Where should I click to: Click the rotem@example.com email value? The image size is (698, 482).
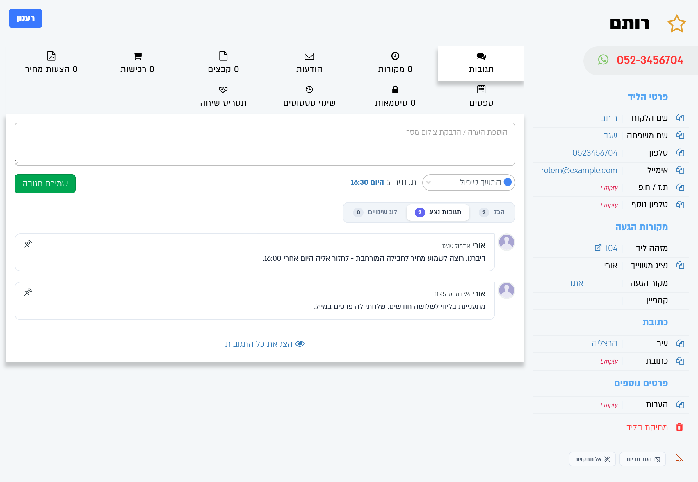pos(579,170)
